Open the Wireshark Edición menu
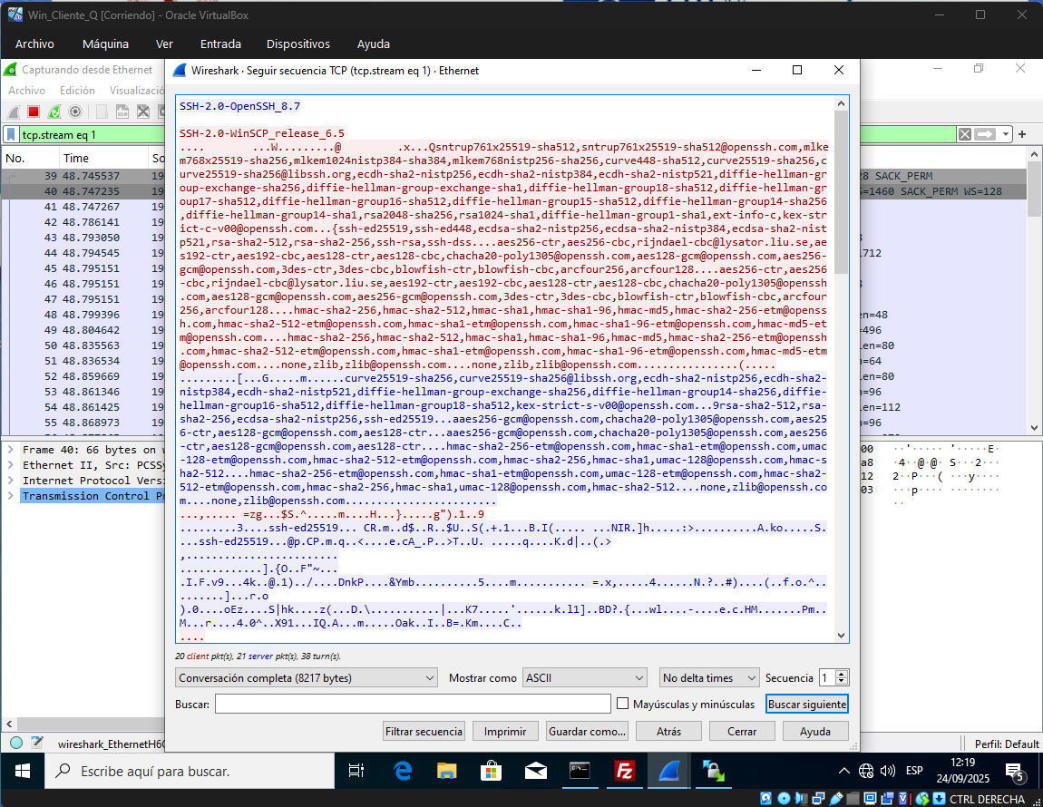The width and height of the screenshot is (1043, 807). pyautogui.click(x=77, y=91)
